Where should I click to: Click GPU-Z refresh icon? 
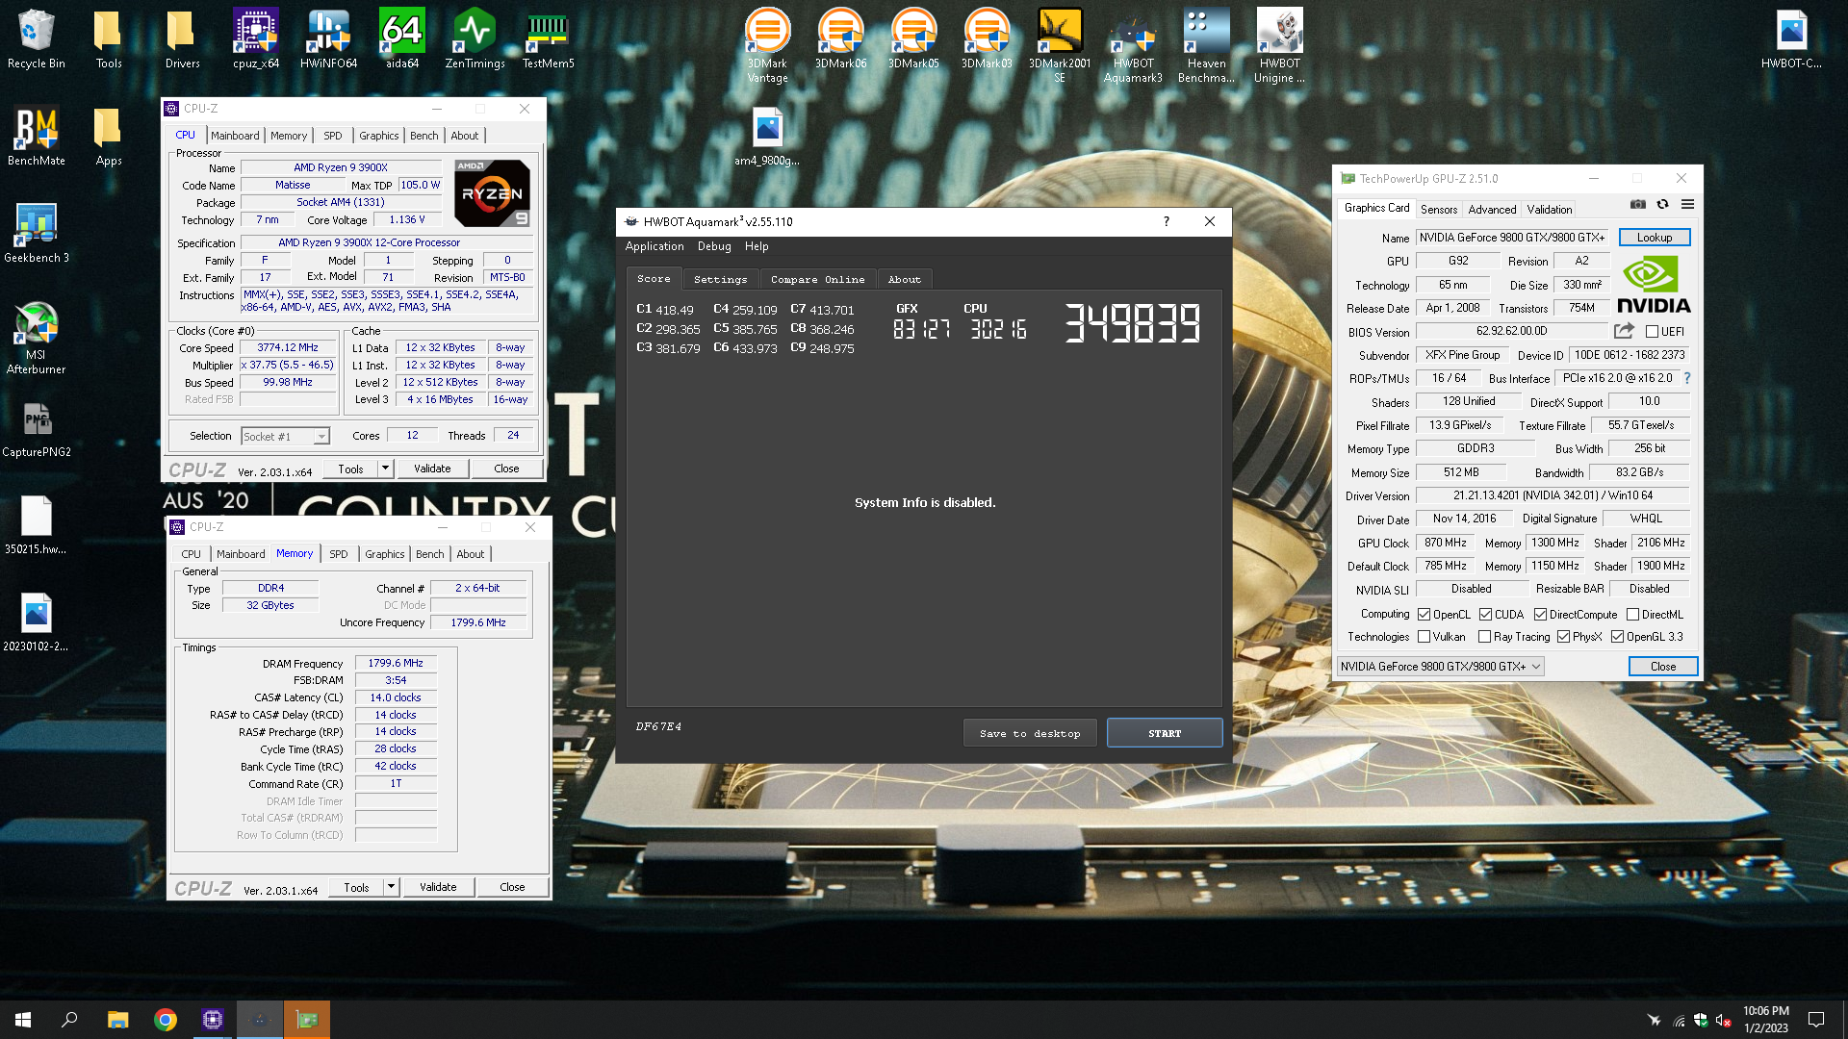[x=1662, y=204]
